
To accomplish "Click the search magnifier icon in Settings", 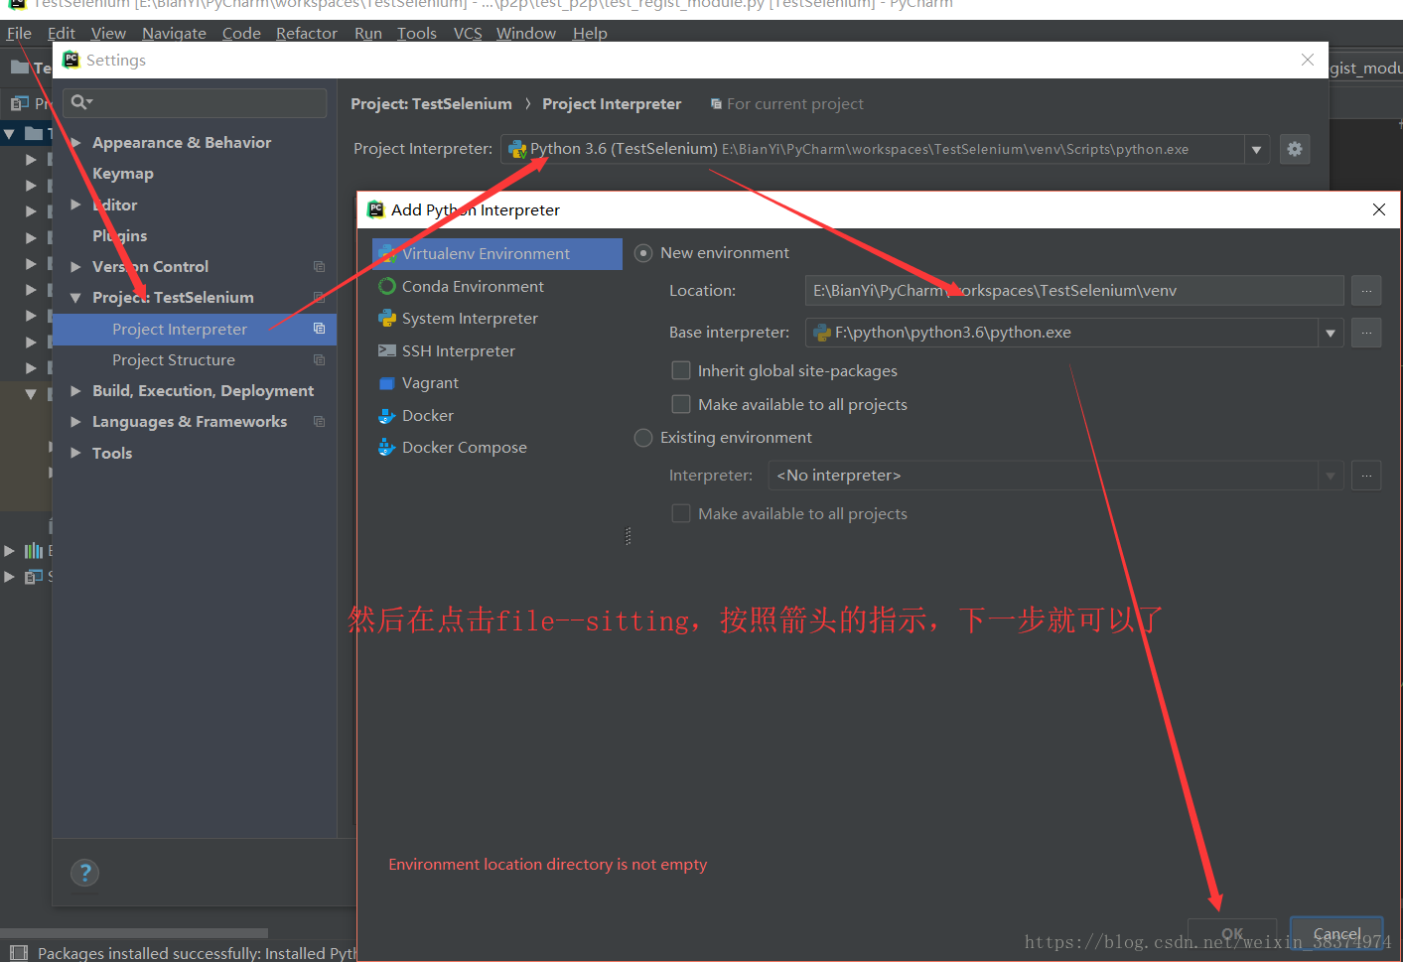I will coord(80,102).
